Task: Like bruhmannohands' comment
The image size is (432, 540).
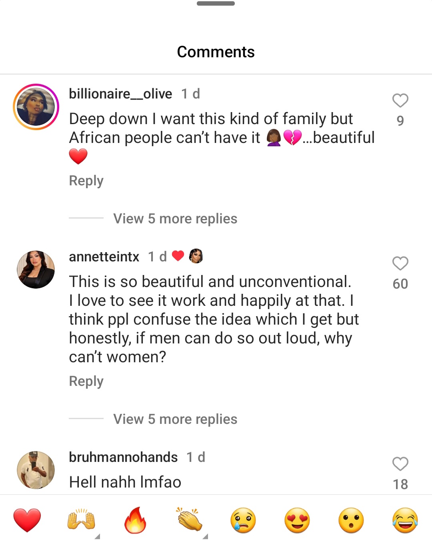Action: tap(400, 464)
